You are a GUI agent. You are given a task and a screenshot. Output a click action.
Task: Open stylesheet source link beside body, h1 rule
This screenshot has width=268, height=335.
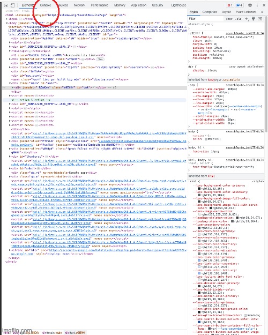[x=245, y=147]
